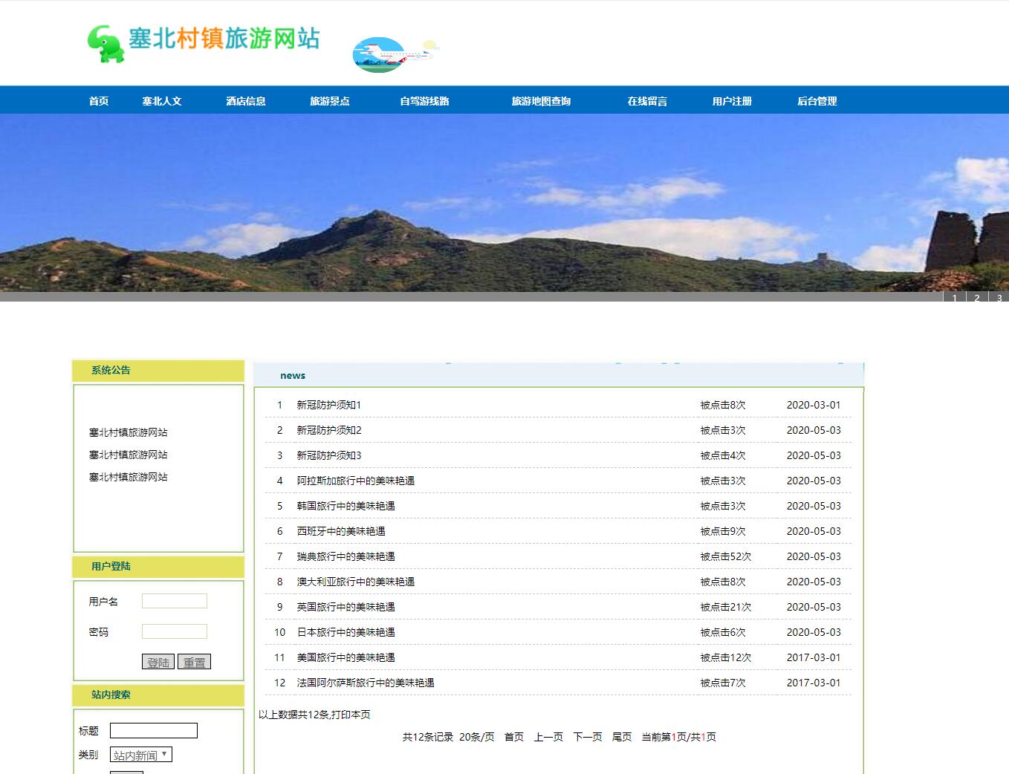Open the 酒店信息 navigation menu item
1009x774 pixels.
(246, 100)
